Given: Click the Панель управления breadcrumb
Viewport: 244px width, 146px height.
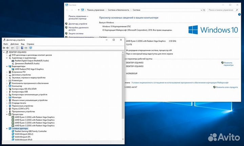Looking at the screenshot, I should click(x=96, y=10).
